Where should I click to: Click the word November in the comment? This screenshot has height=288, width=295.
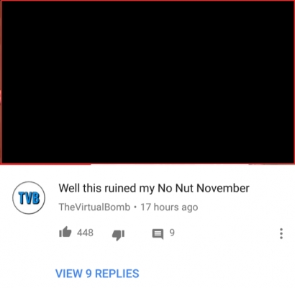click(223, 188)
